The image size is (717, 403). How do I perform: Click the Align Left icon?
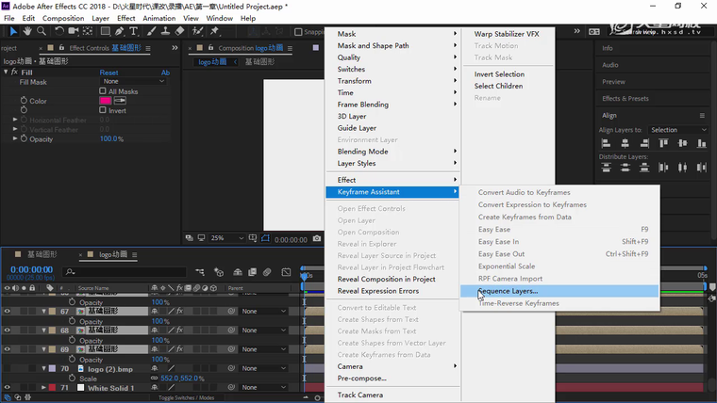point(607,144)
